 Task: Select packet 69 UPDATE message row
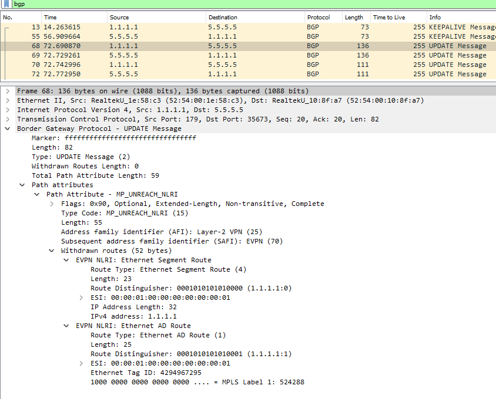235,55
